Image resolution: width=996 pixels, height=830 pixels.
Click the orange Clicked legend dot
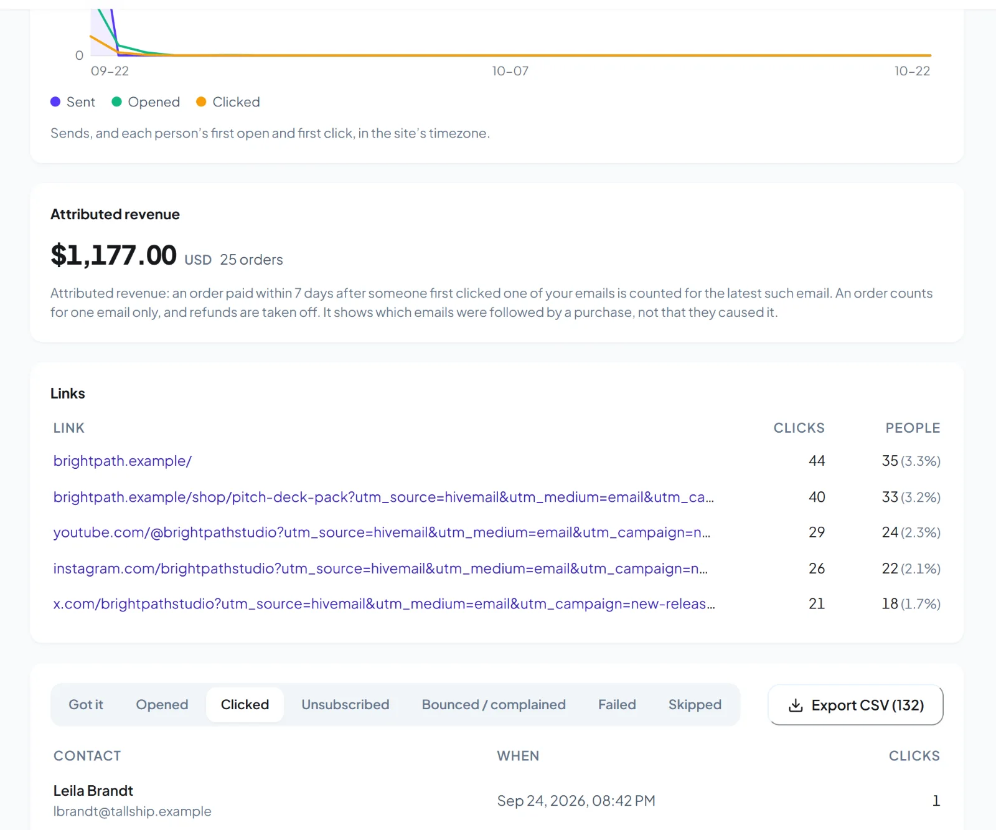[x=201, y=101]
